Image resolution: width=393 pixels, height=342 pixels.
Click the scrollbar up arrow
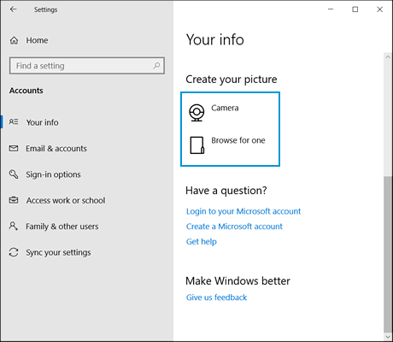tap(388, 56)
